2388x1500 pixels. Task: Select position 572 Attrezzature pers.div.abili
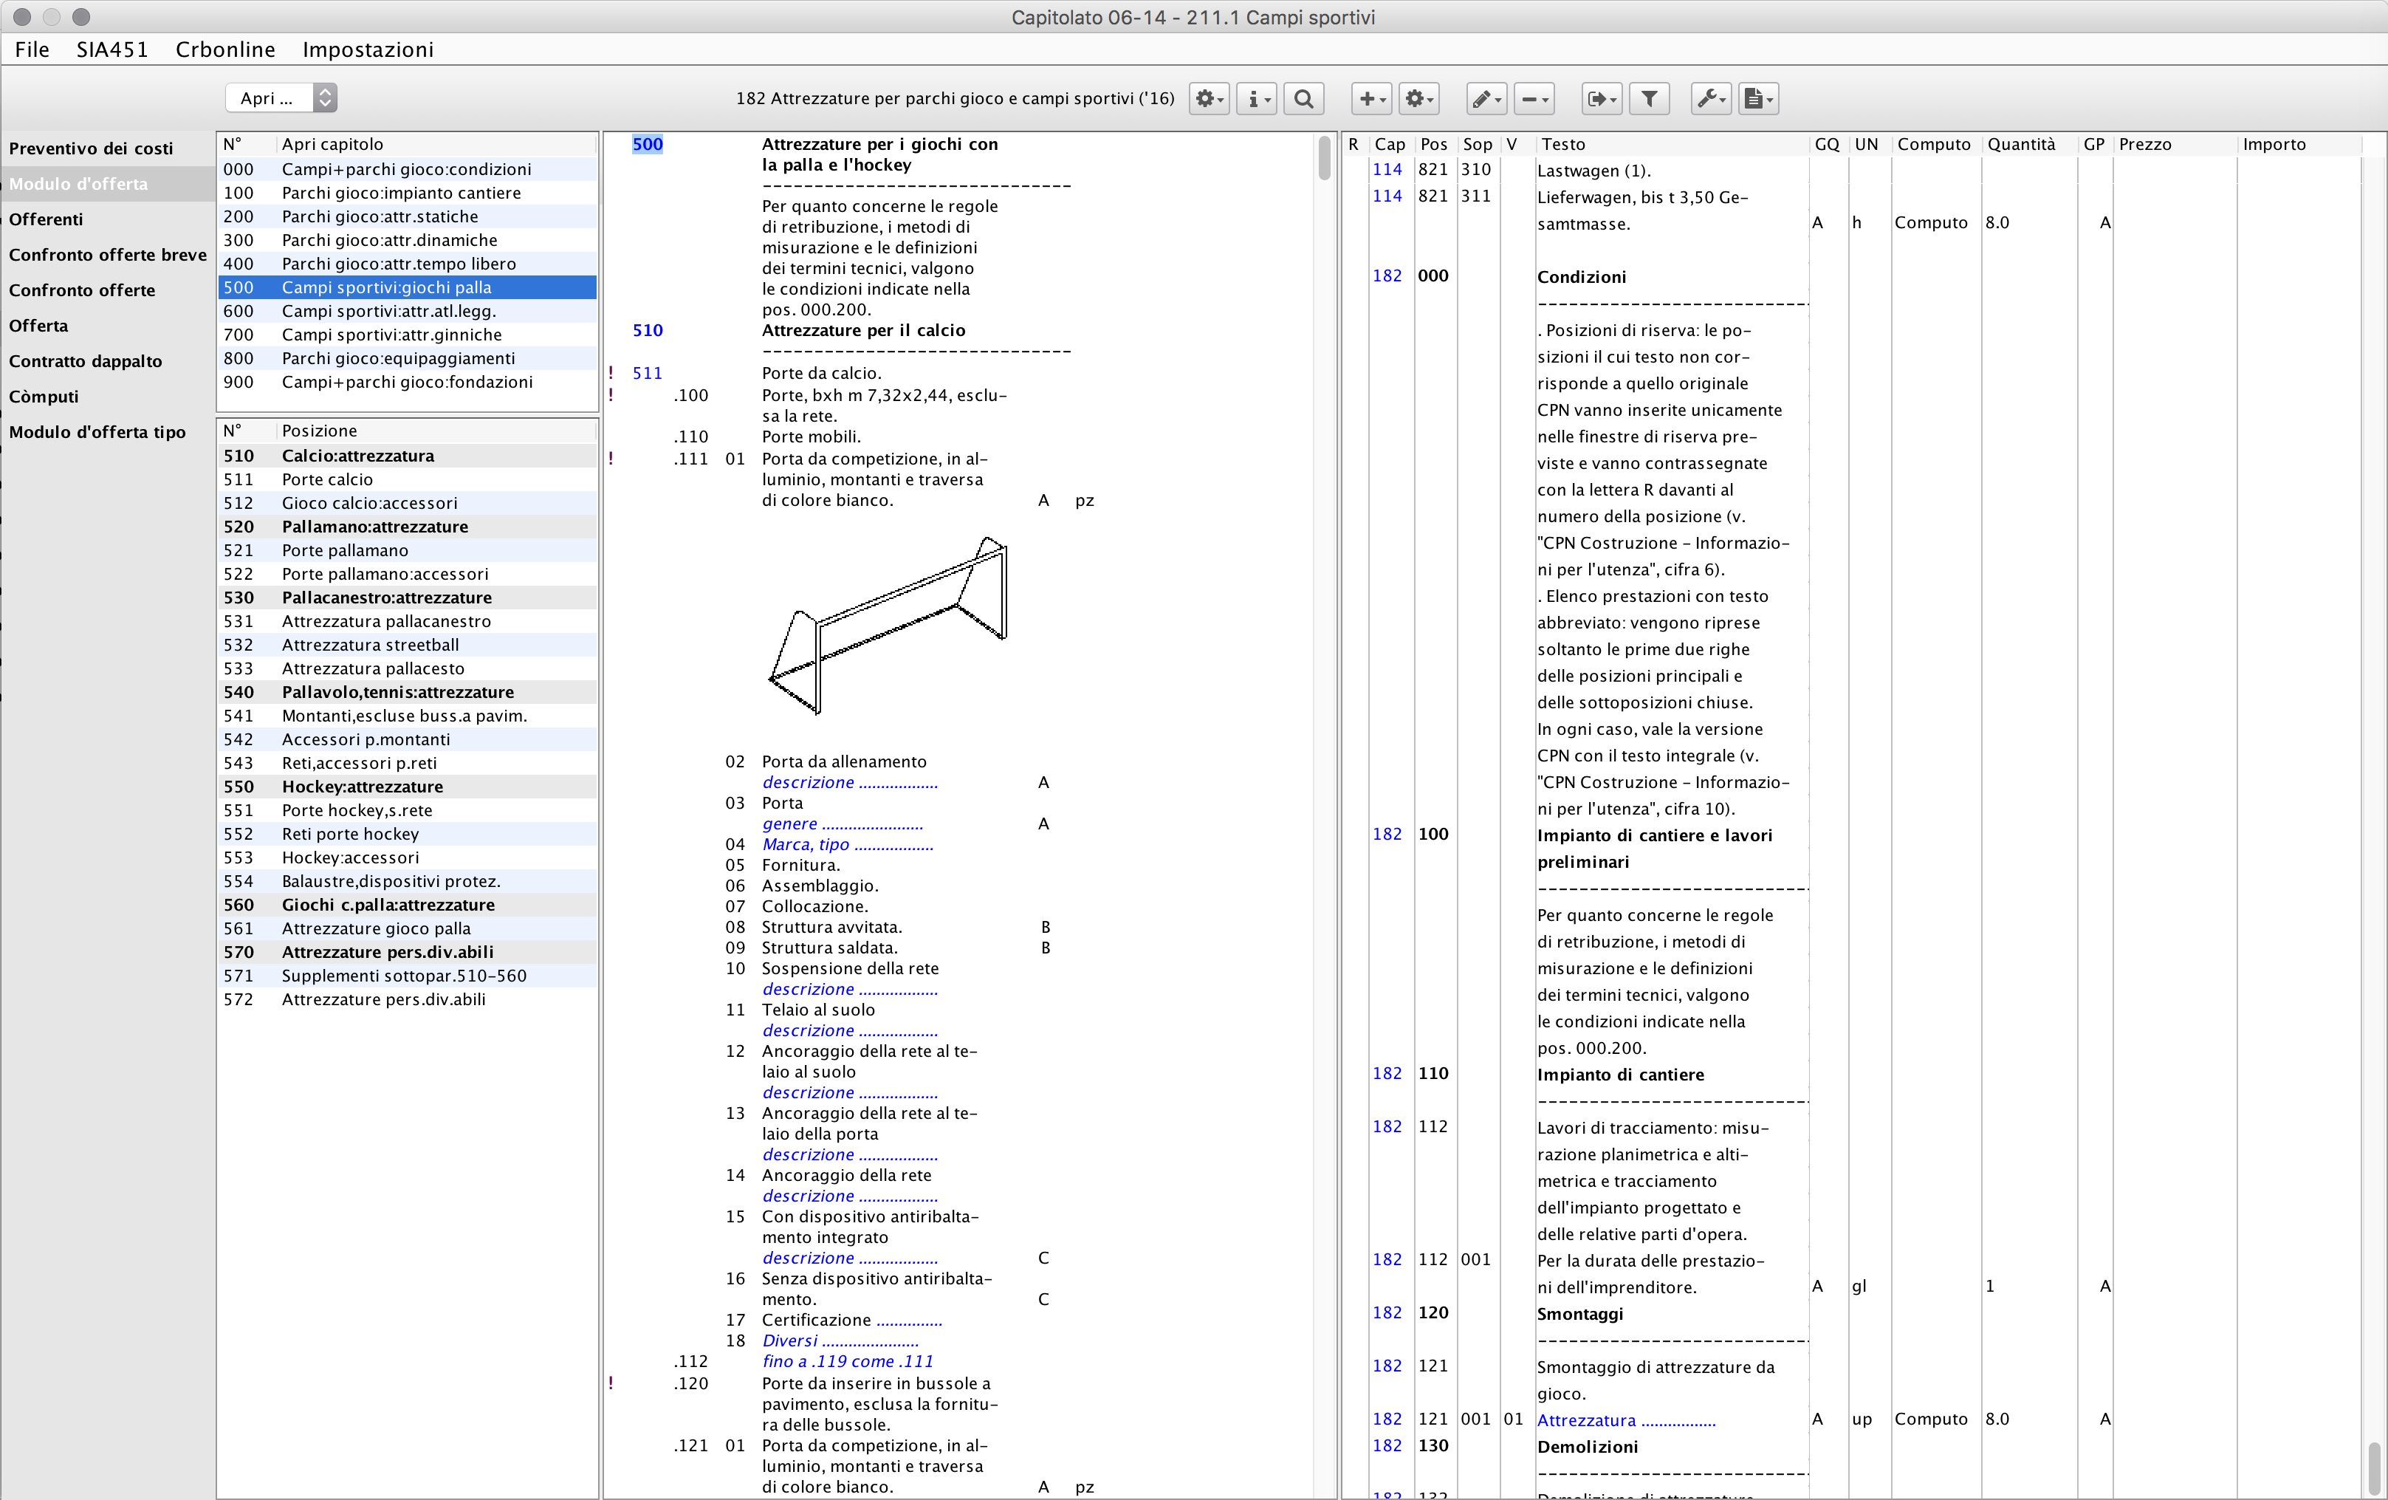click(407, 1000)
